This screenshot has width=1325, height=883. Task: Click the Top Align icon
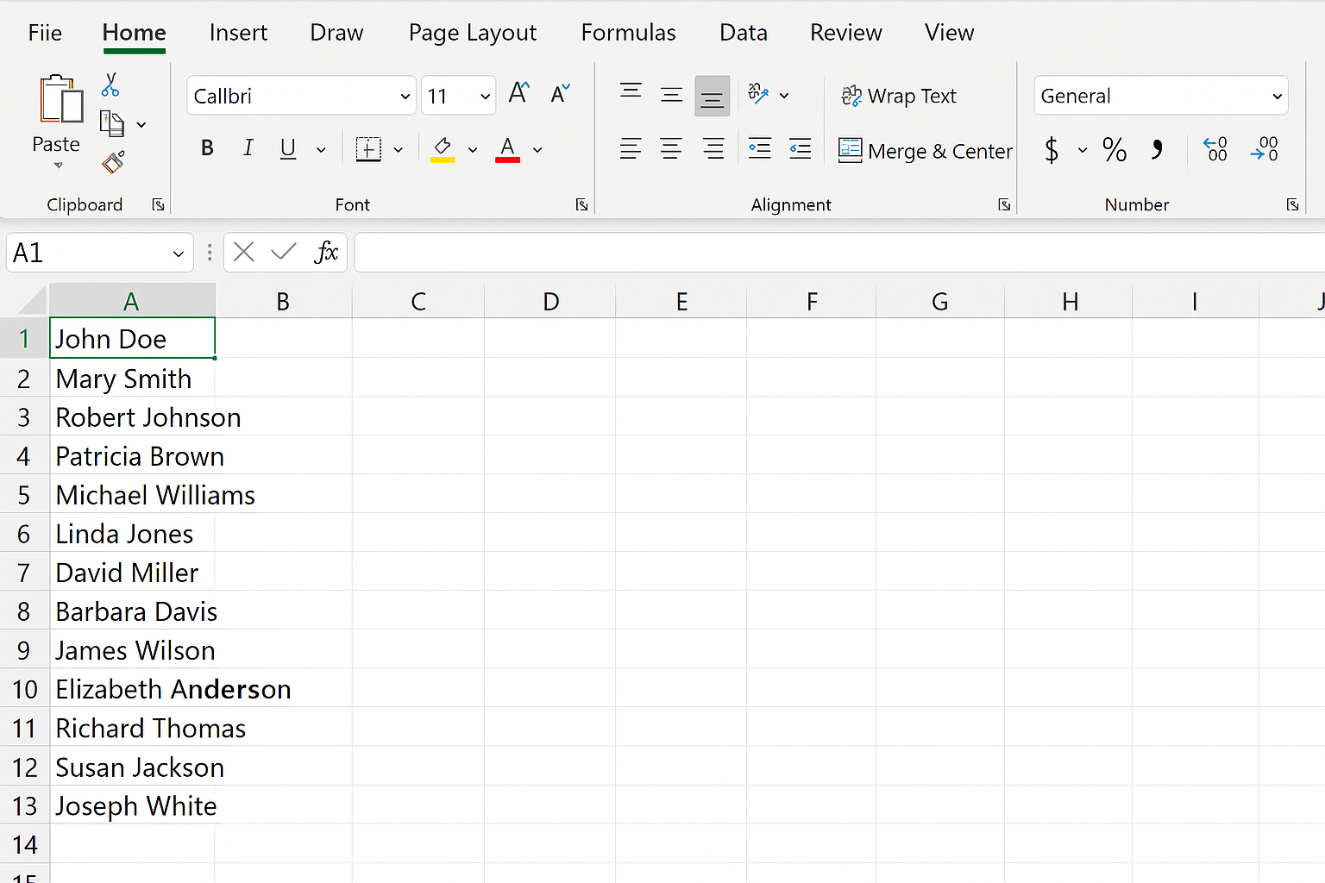[x=631, y=92]
